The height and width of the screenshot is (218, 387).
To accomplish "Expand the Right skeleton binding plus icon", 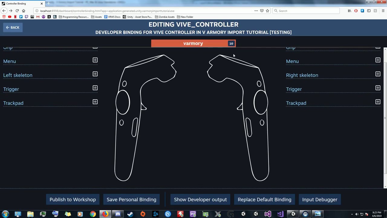I will tap(378, 74).
